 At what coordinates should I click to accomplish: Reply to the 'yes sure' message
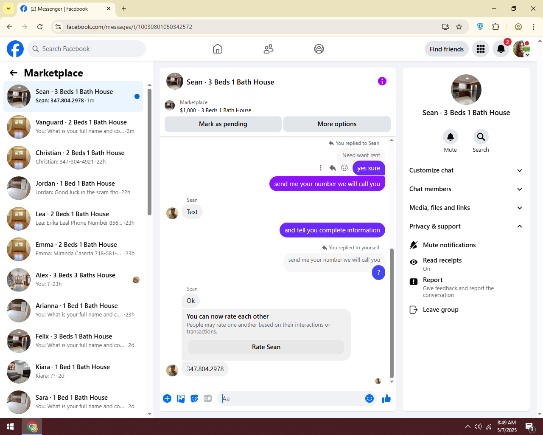click(333, 168)
